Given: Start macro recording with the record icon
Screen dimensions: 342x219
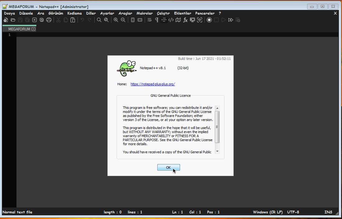Looking at the screenshot, I should point(209,20).
